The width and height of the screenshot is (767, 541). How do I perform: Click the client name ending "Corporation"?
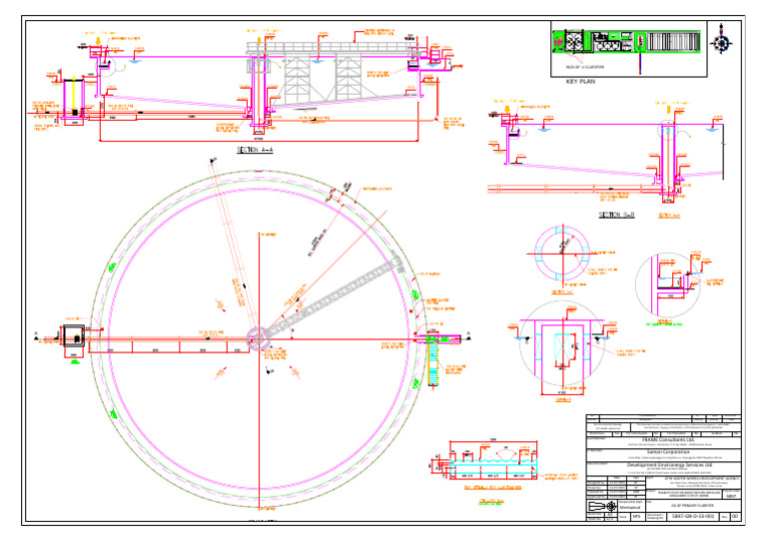668,452
